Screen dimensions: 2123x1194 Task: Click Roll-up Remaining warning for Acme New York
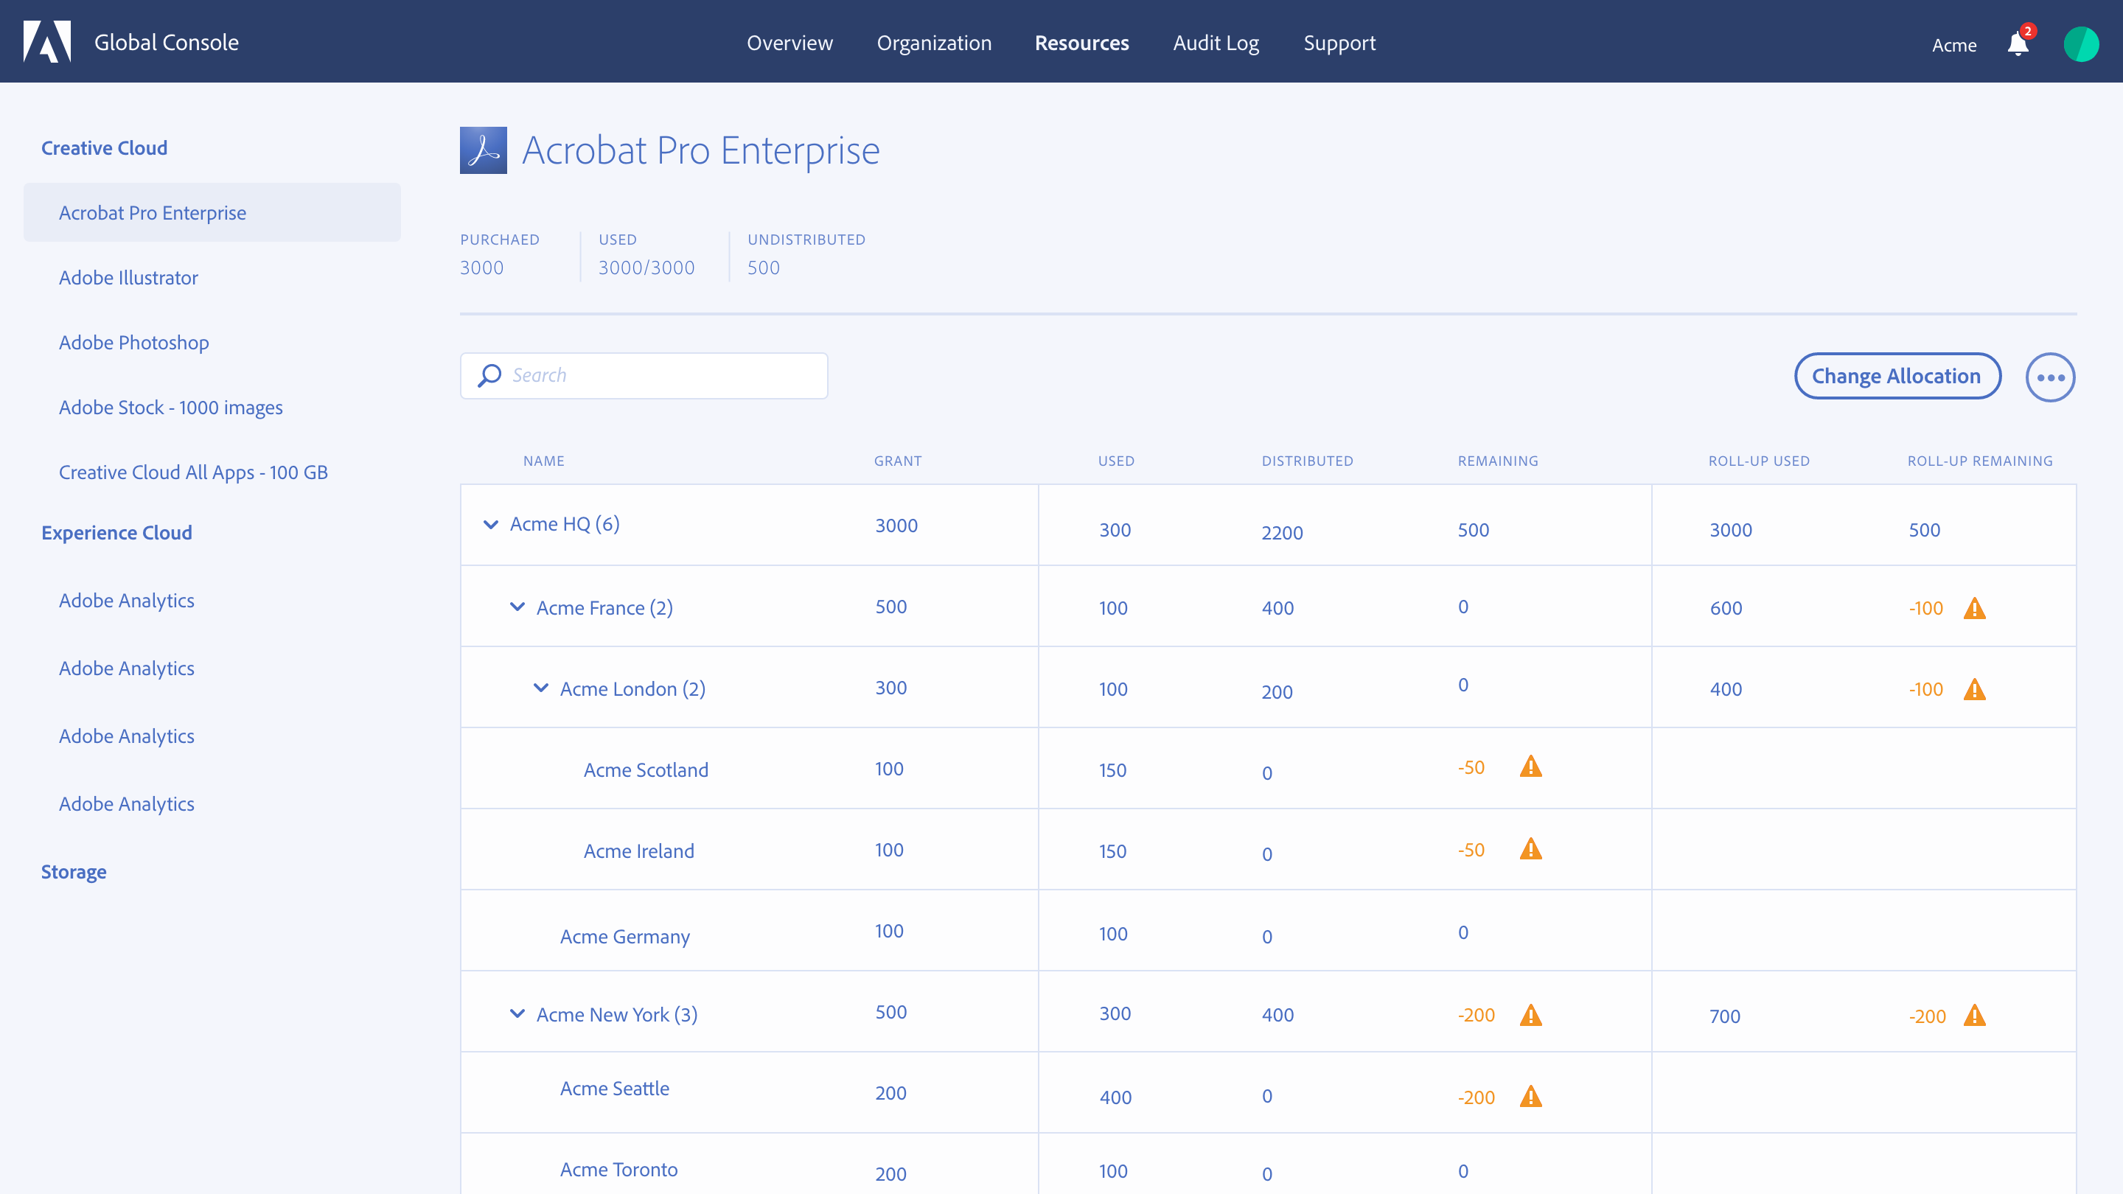[x=1975, y=1015]
